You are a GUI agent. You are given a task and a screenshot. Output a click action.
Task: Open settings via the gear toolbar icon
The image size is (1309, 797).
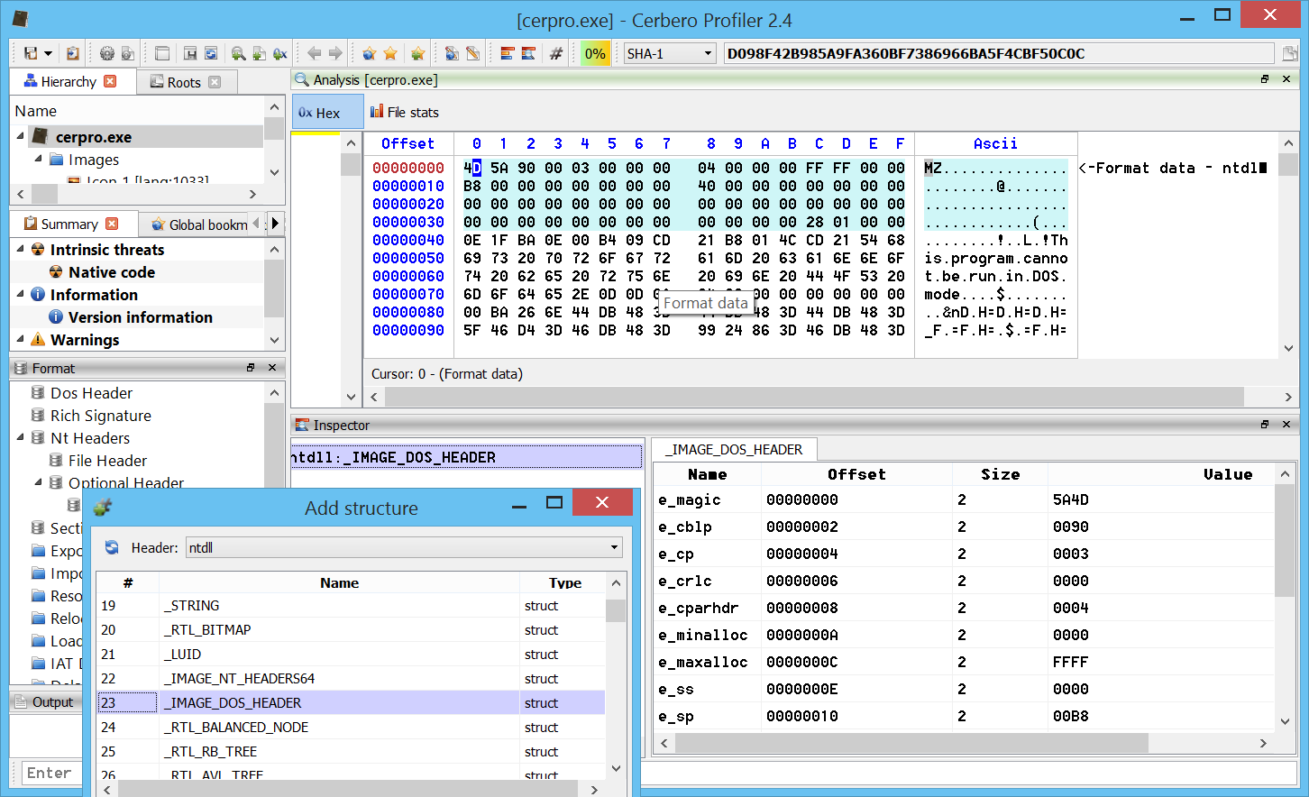[x=107, y=53]
